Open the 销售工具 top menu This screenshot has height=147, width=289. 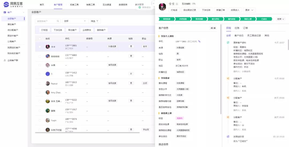[90, 5]
